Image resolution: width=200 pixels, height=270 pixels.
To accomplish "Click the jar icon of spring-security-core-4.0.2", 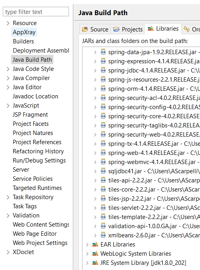I will coord(103,116).
